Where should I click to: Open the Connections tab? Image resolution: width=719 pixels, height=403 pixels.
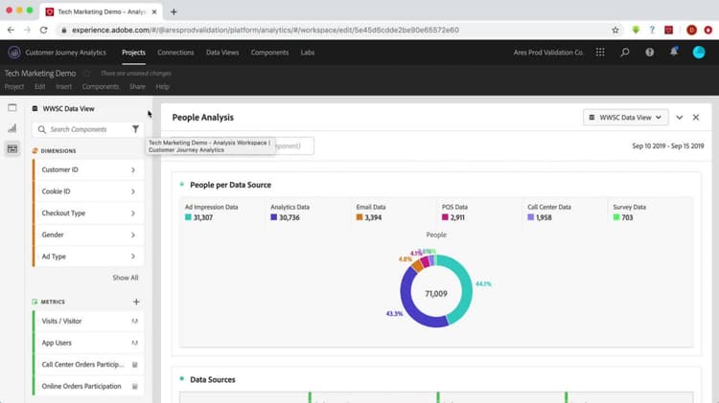(x=175, y=53)
